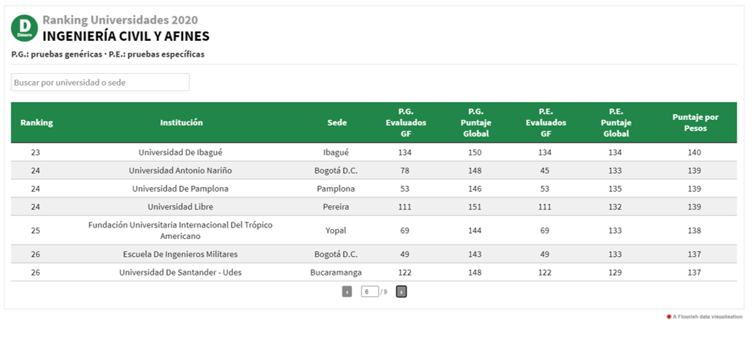
Task: Click P.G. Puntaje Global value 151
Action: pos(475,207)
